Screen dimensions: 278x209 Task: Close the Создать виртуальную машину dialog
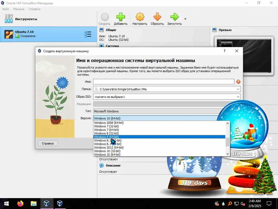tap(237, 51)
